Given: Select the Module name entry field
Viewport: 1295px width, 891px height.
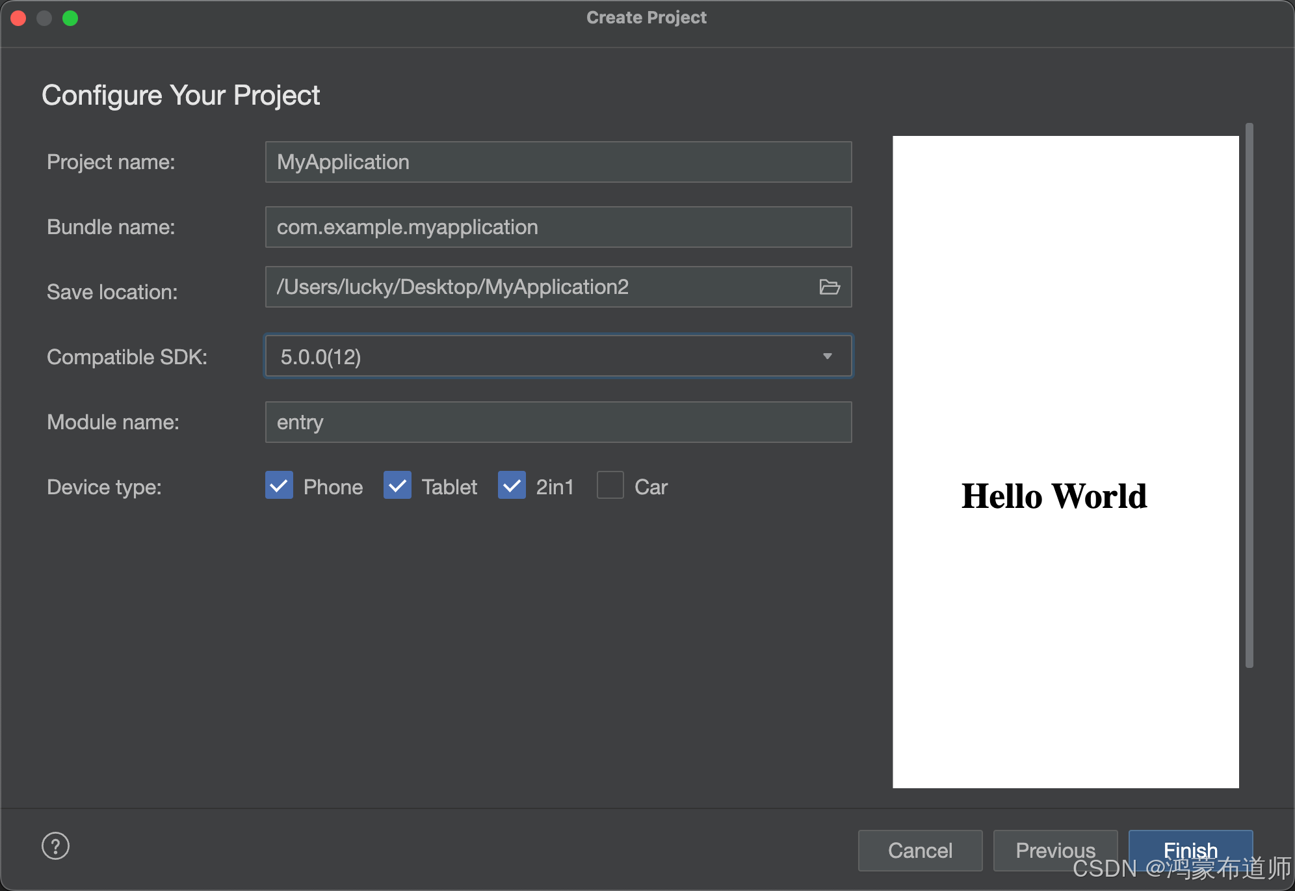Looking at the screenshot, I should click(558, 422).
